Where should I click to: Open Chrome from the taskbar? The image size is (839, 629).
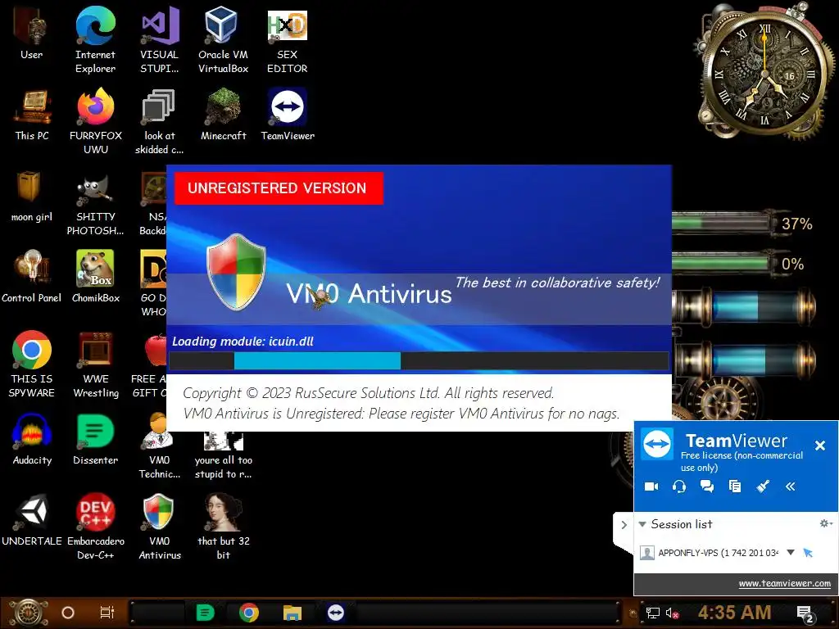click(249, 613)
